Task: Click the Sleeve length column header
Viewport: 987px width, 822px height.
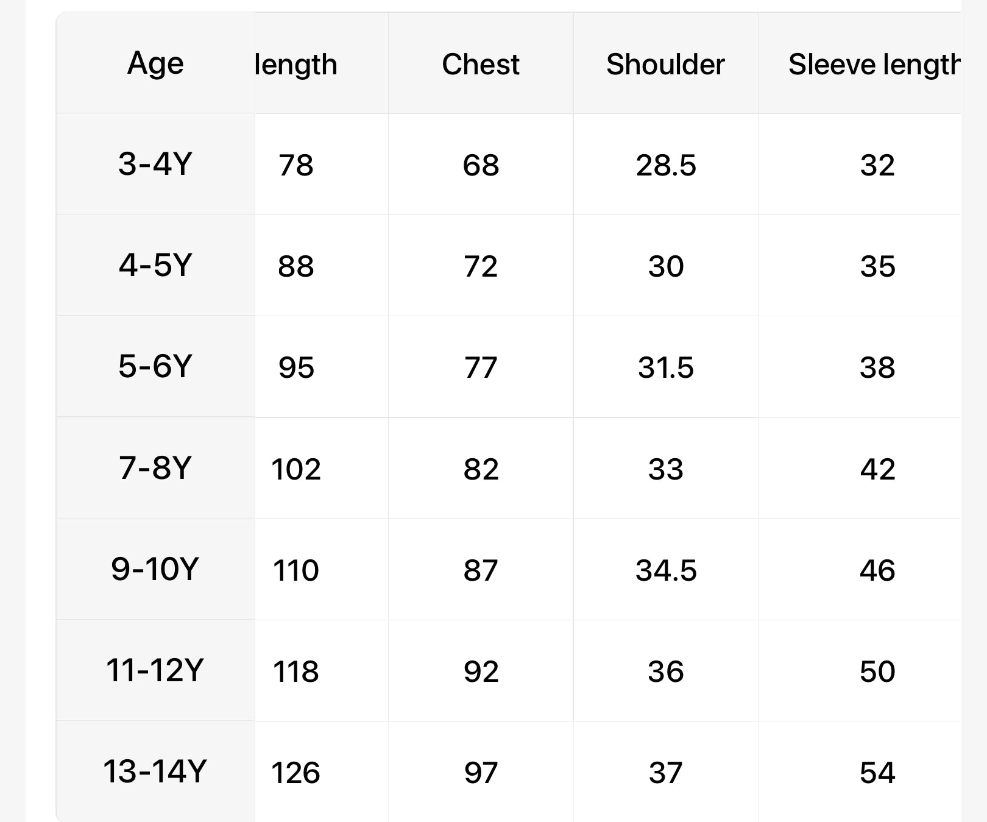Action: [874, 65]
